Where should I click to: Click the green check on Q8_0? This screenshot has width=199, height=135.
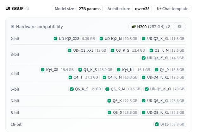tap(109, 113)
